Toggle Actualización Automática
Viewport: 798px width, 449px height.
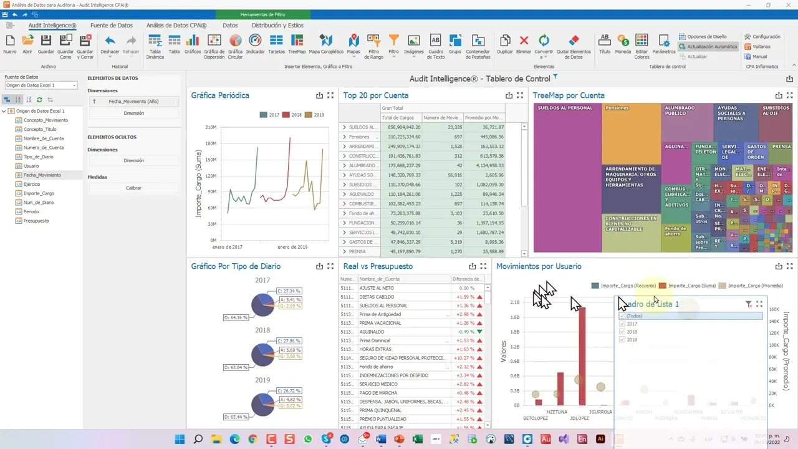click(708, 47)
